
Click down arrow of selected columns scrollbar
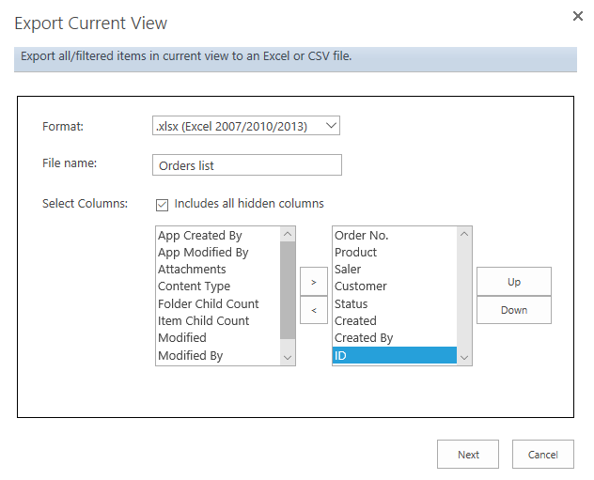point(464,358)
